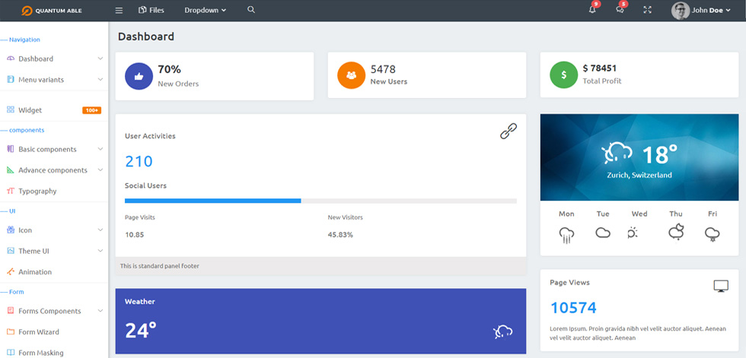The height and width of the screenshot is (358, 746).
Task: Click the 24° Weather temperature
Action: tap(141, 331)
